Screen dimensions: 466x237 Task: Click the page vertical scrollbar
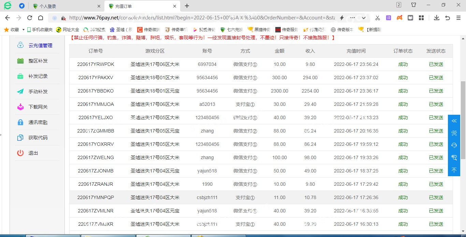[463, 120]
